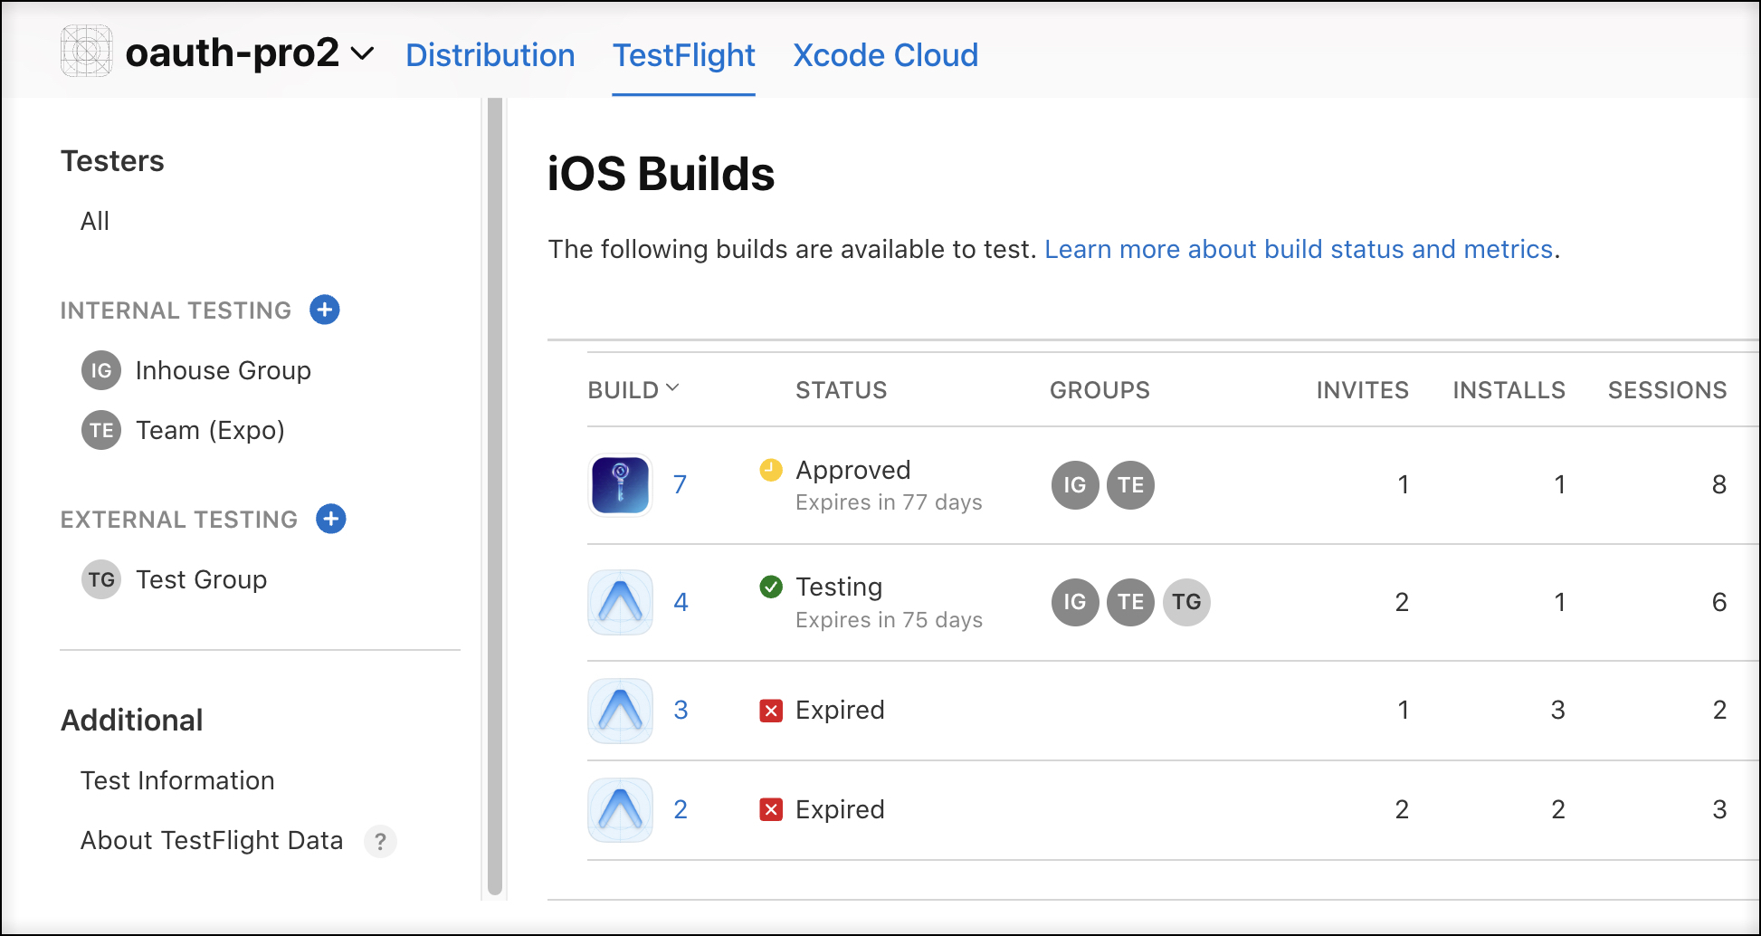The image size is (1761, 936).
Task: Open help for About TestFlight Data
Action: tap(381, 841)
